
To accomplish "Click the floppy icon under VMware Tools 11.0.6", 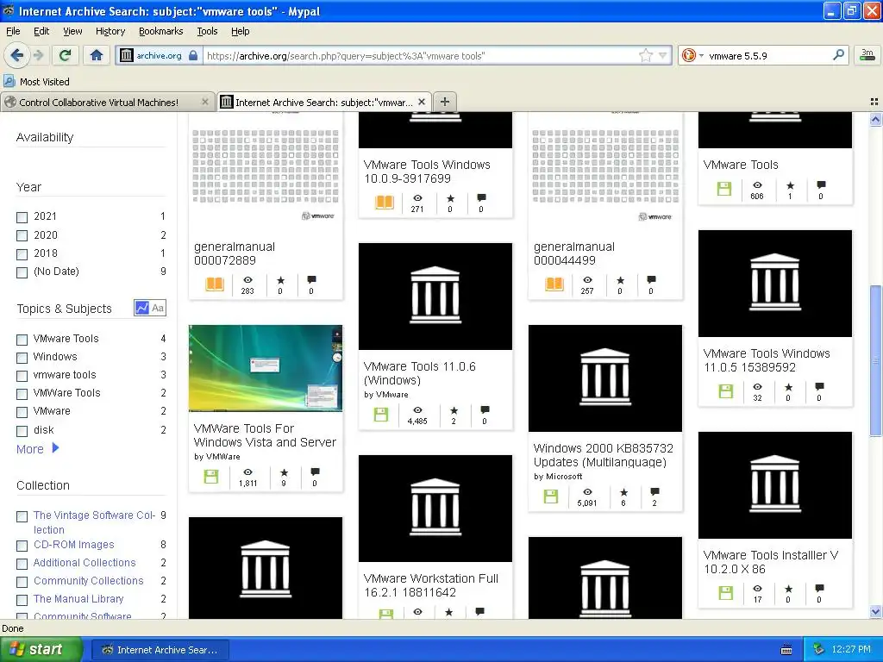I will [x=381, y=415].
